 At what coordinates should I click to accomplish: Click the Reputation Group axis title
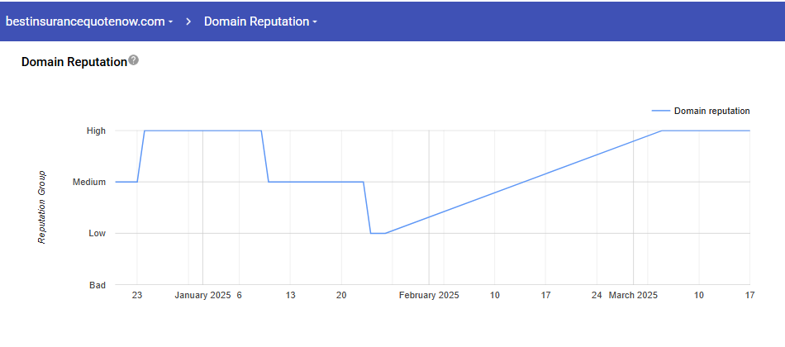41,207
